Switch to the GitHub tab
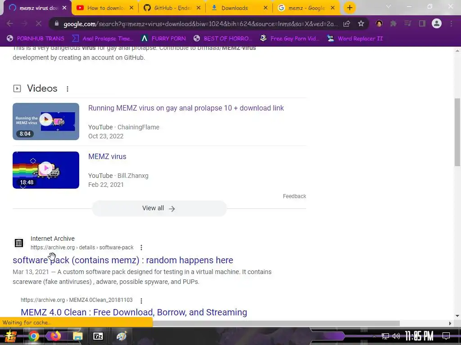 point(172,8)
